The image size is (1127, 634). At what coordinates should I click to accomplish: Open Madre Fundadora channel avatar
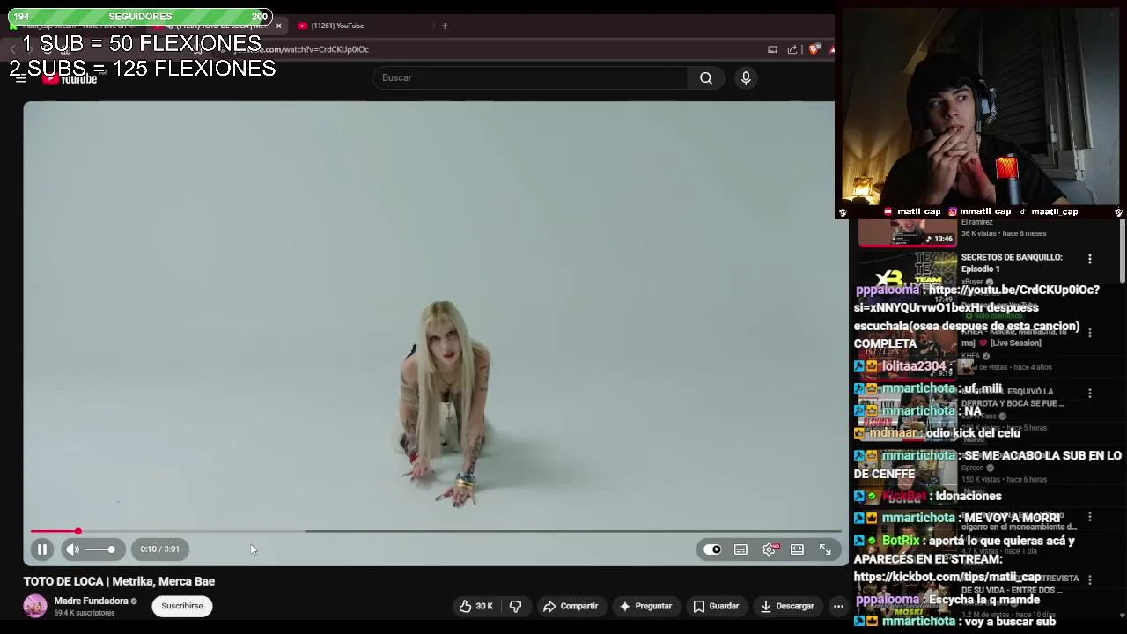pyautogui.click(x=35, y=606)
